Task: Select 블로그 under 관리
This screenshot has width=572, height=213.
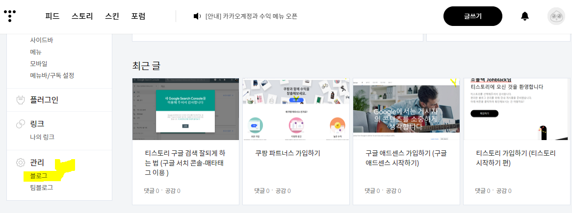Action: [x=39, y=175]
